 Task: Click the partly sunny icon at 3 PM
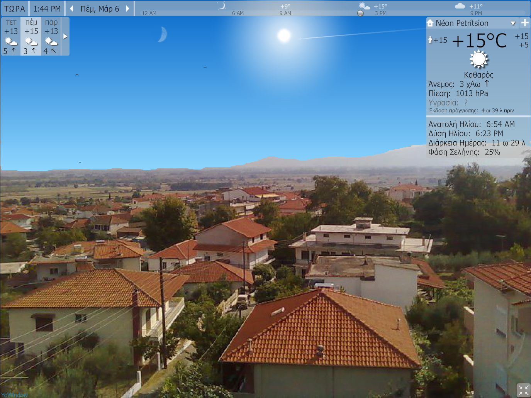coord(364,6)
